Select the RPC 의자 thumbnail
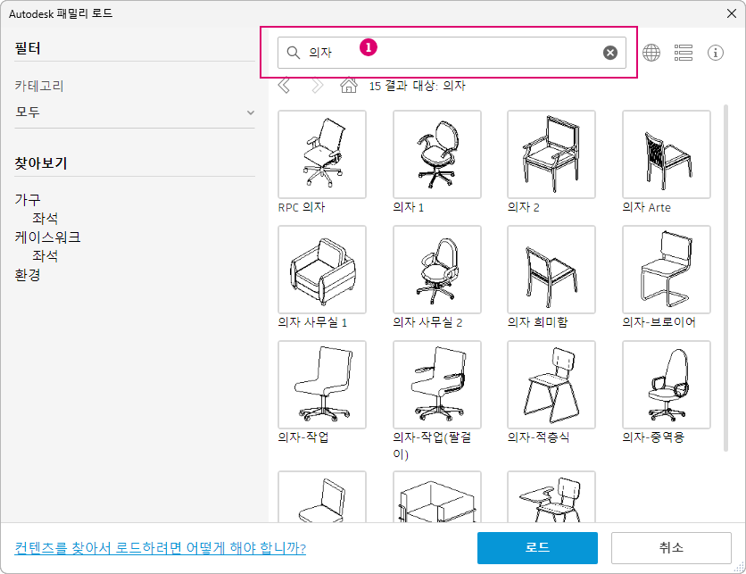746x574 pixels. (x=322, y=154)
